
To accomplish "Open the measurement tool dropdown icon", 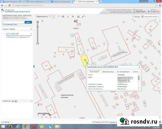I will pos(84,16).
